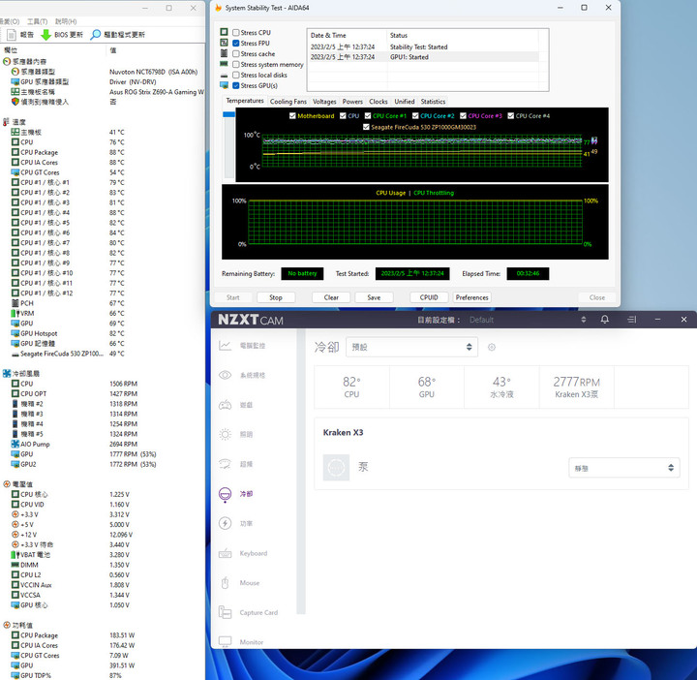Click the Save button
This screenshot has height=680, width=697.
[x=374, y=297]
